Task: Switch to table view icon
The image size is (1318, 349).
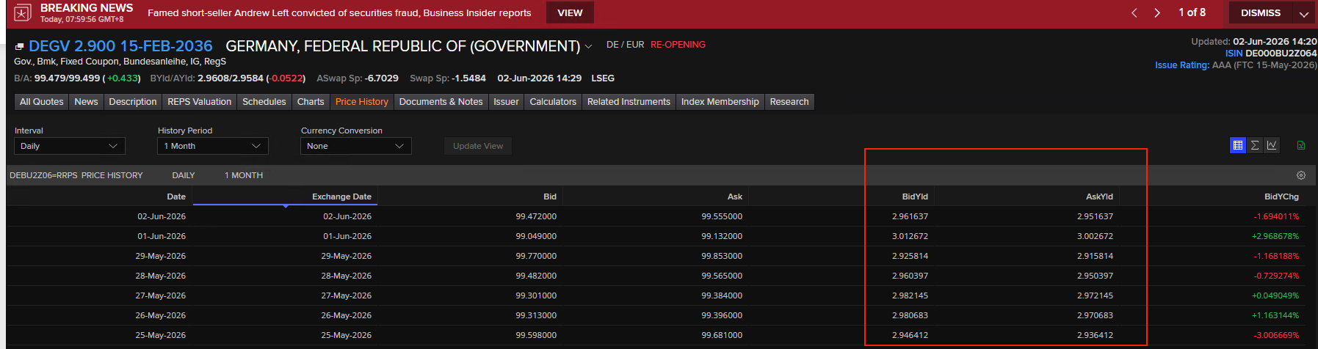Action: click(1238, 145)
